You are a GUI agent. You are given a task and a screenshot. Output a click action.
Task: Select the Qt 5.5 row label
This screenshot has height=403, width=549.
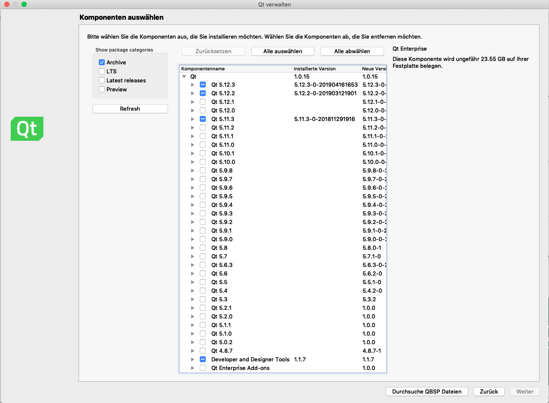[x=219, y=282]
